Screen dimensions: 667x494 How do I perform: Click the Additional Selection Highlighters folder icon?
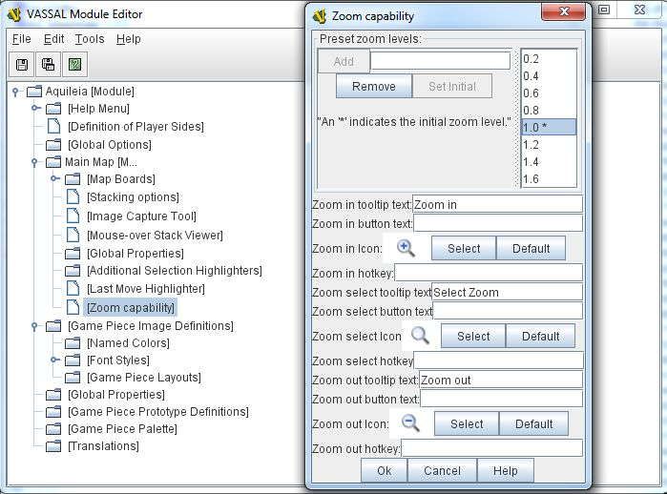coord(73,271)
